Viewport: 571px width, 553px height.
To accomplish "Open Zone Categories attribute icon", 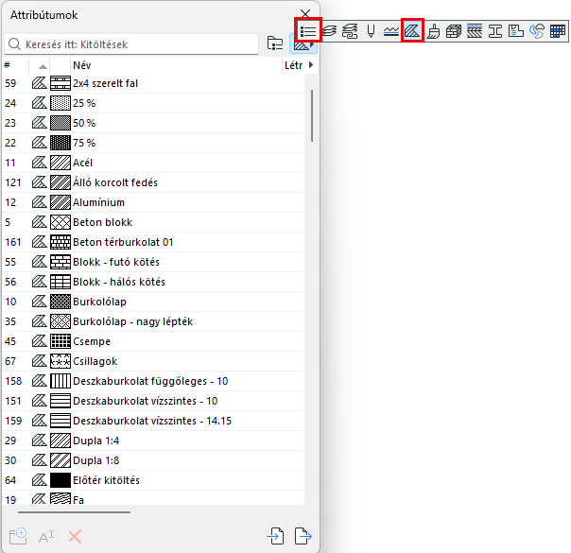I will (x=516, y=31).
